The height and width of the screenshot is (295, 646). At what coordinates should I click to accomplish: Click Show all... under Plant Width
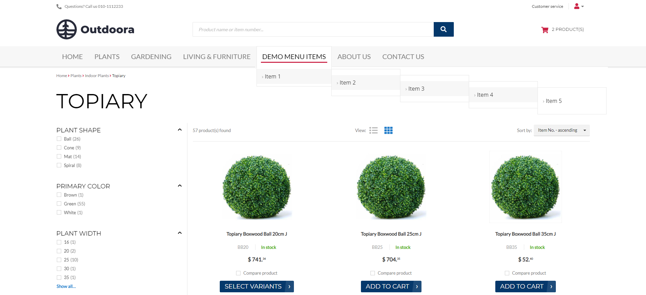coord(66,287)
